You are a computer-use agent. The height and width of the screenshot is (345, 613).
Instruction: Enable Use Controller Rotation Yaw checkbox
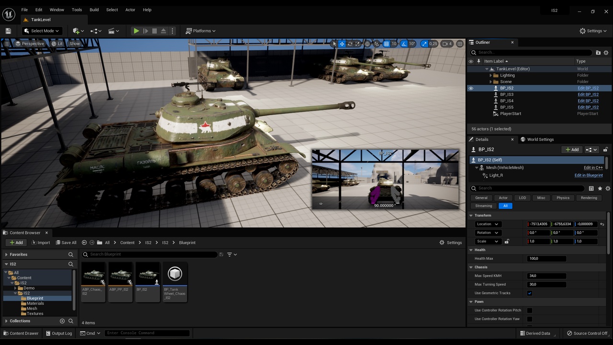coord(530,319)
